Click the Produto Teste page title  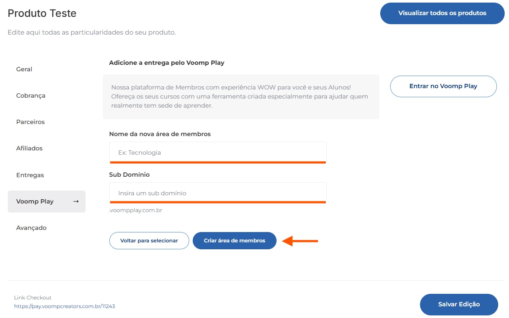(x=42, y=13)
